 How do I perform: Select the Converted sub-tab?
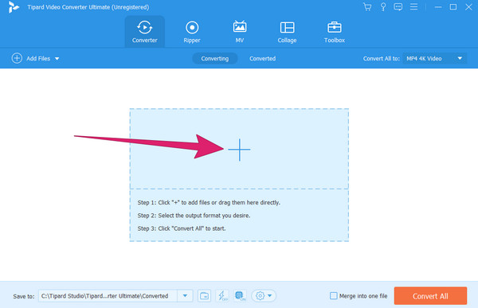(262, 58)
